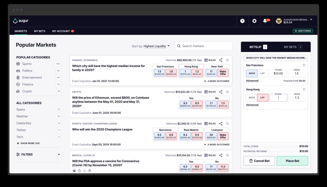The height and width of the screenshot is (187, 327).
Task: Open Rules for median income market
Action: (210, 60)
